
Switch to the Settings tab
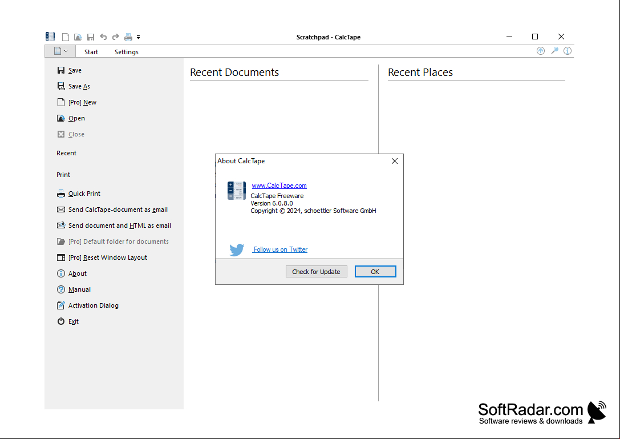pyautogui.click(x=127, y=52)
